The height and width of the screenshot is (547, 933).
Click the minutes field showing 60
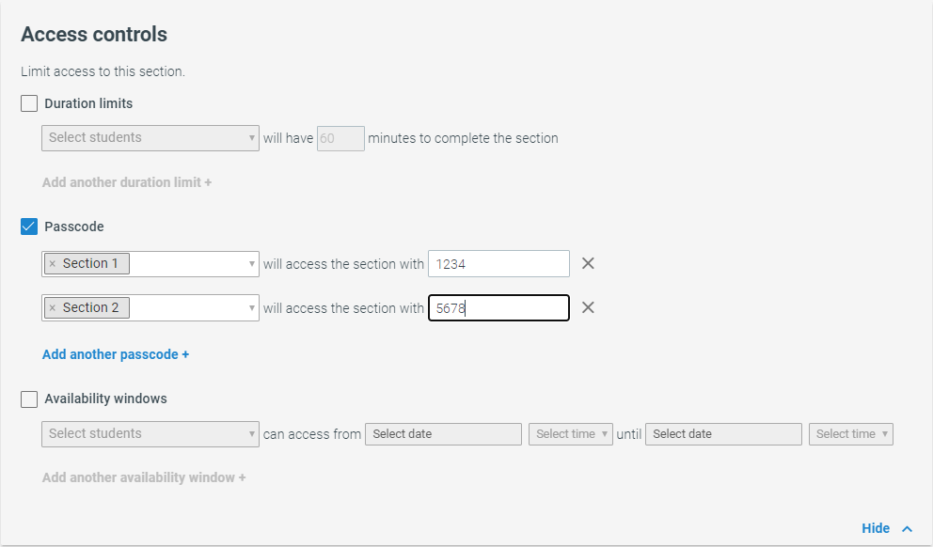pyautogui.click(x=341, y=138)
